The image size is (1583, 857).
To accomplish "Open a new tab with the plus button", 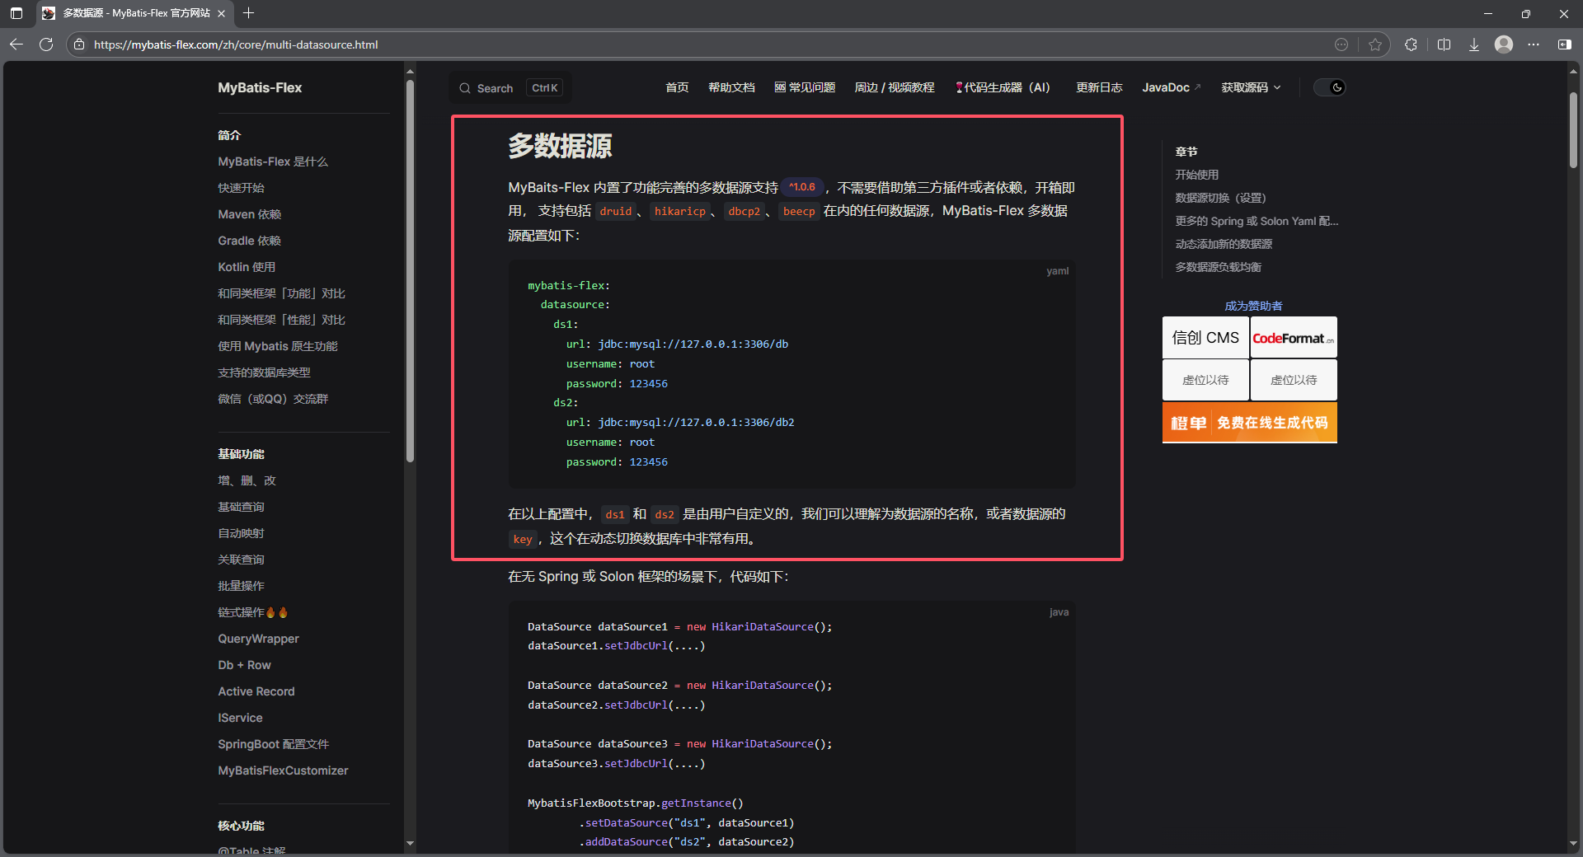I will (x=249, y=13).
